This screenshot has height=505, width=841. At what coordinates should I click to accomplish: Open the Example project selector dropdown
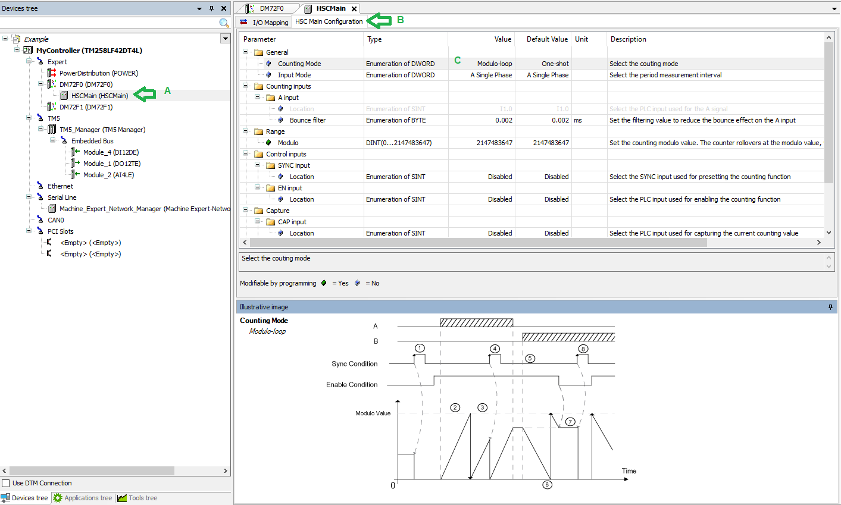[x=225, y=39]
